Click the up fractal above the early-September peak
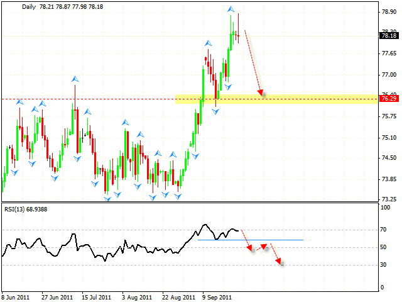 pyautogui.click(x=207, y=43)
